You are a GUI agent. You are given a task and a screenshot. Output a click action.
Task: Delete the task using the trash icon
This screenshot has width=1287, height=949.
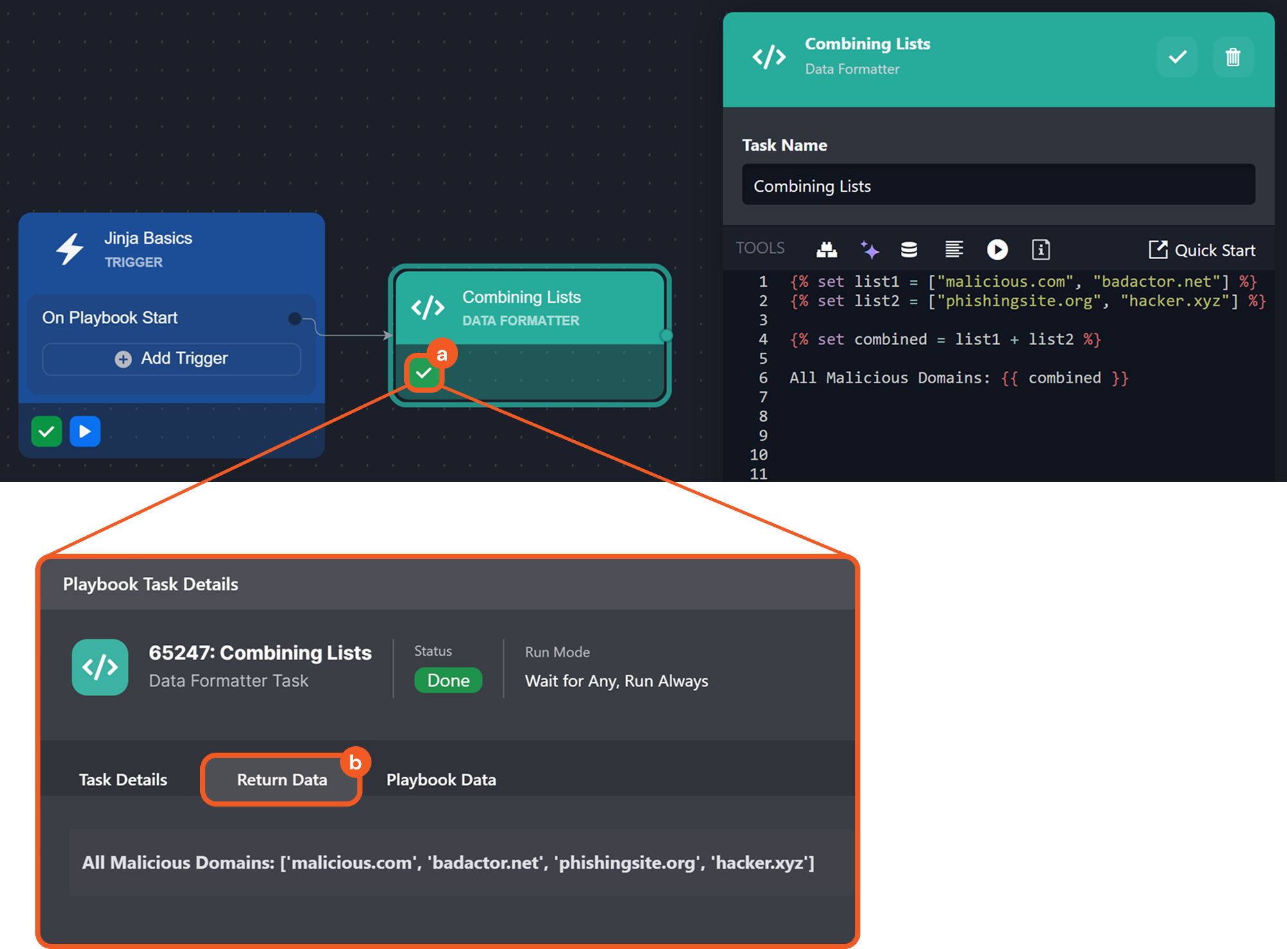pos(1232,58)
